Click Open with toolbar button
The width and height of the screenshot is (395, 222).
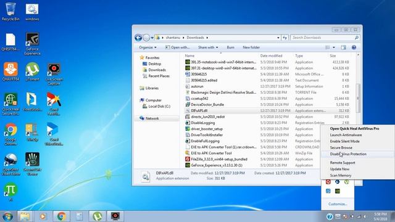(x=178, y=47)
